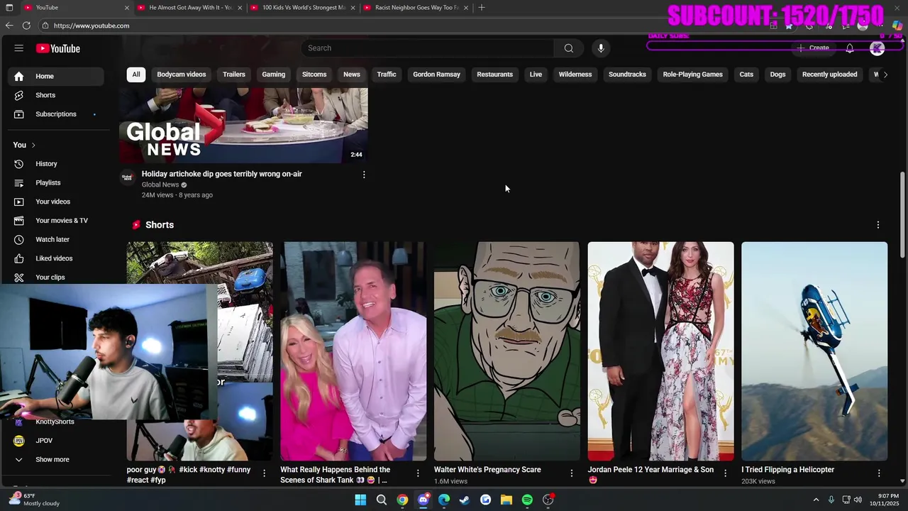Image resolution: width=908 pixels, height=511 pixels.
Task: Go to the YouTube logo home link
Action: coord(58,48)
